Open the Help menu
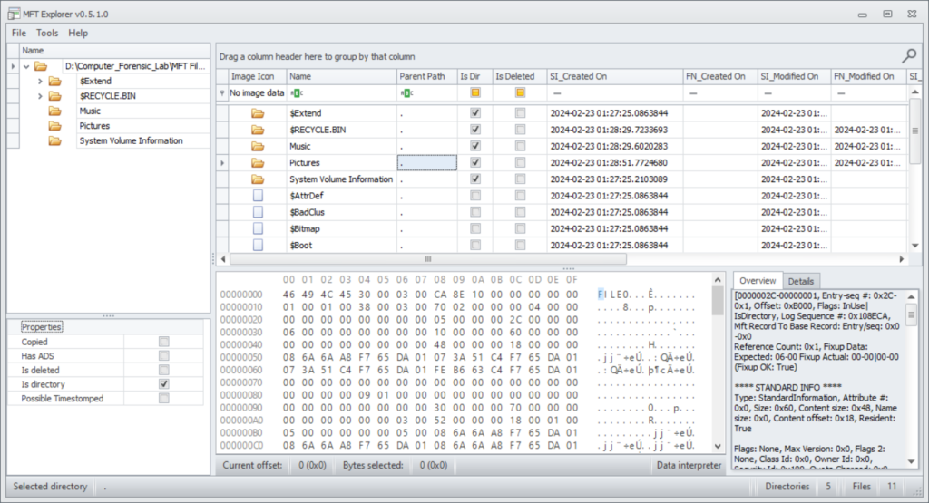 tap(78, 34)
